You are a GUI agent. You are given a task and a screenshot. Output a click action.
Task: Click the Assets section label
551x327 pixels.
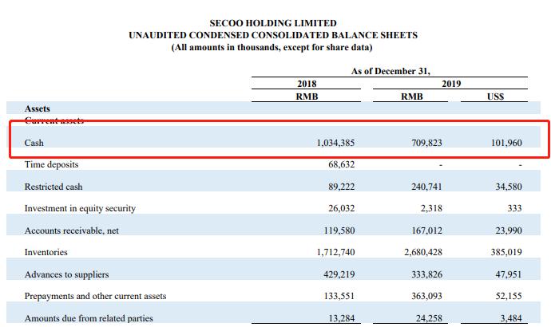click(x=38, y=108)
